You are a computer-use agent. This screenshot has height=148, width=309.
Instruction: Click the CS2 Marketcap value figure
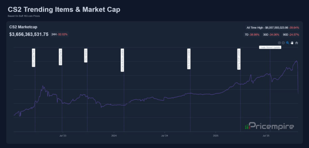(29, 34)
